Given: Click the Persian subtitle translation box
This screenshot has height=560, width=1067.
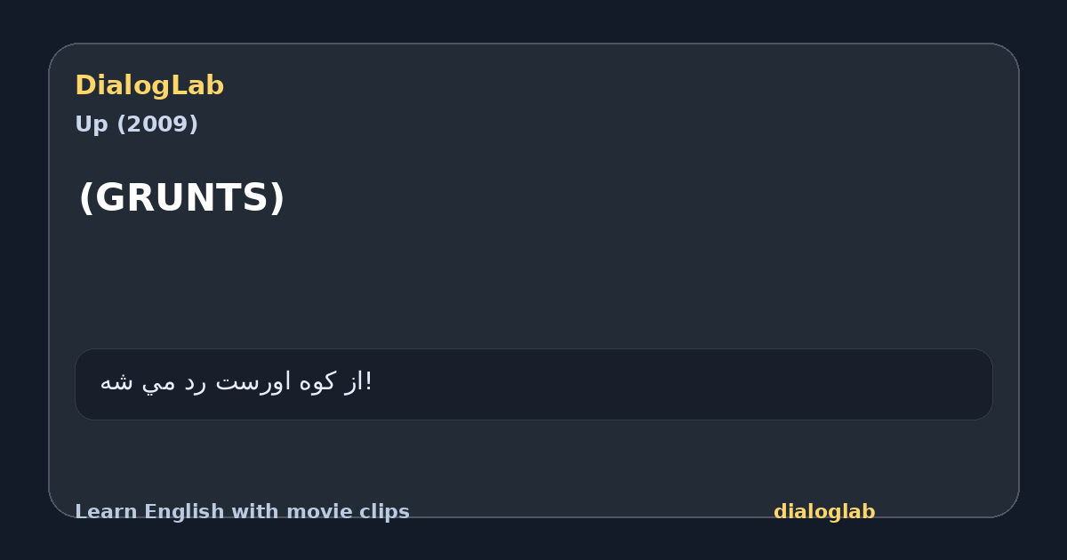Looking at the screenshot, I should [x=533, y=384].
